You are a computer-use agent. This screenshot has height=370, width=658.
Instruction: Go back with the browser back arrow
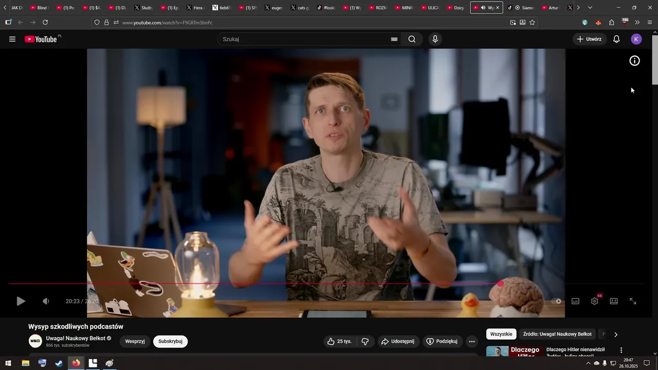click(x=21, y=23)
